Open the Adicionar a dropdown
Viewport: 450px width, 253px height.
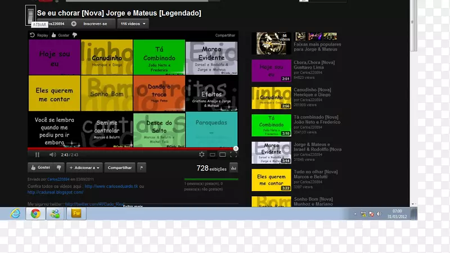coord(84,168)
